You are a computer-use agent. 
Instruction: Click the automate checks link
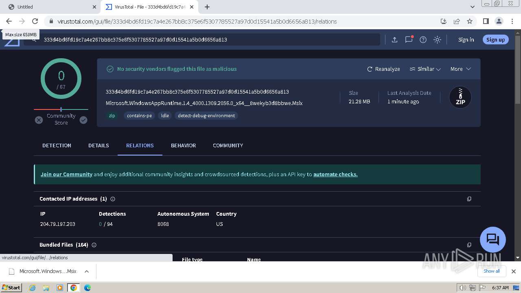click(335, 174)
